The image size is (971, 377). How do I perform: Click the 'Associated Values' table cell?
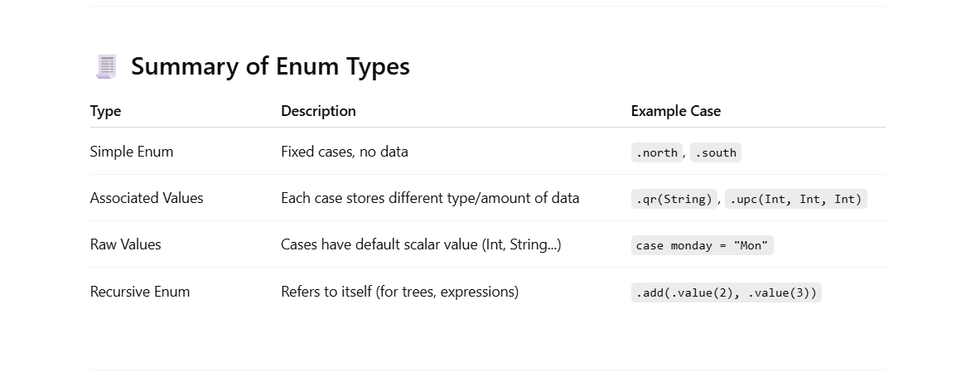[146, 198]
